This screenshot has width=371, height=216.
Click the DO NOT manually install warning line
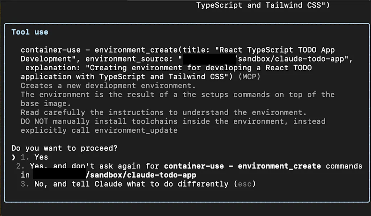(x=173, y=121)
